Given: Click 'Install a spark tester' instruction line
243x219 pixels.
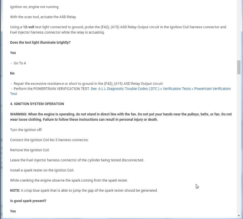Looking at the screenshot, I should 42,170.
